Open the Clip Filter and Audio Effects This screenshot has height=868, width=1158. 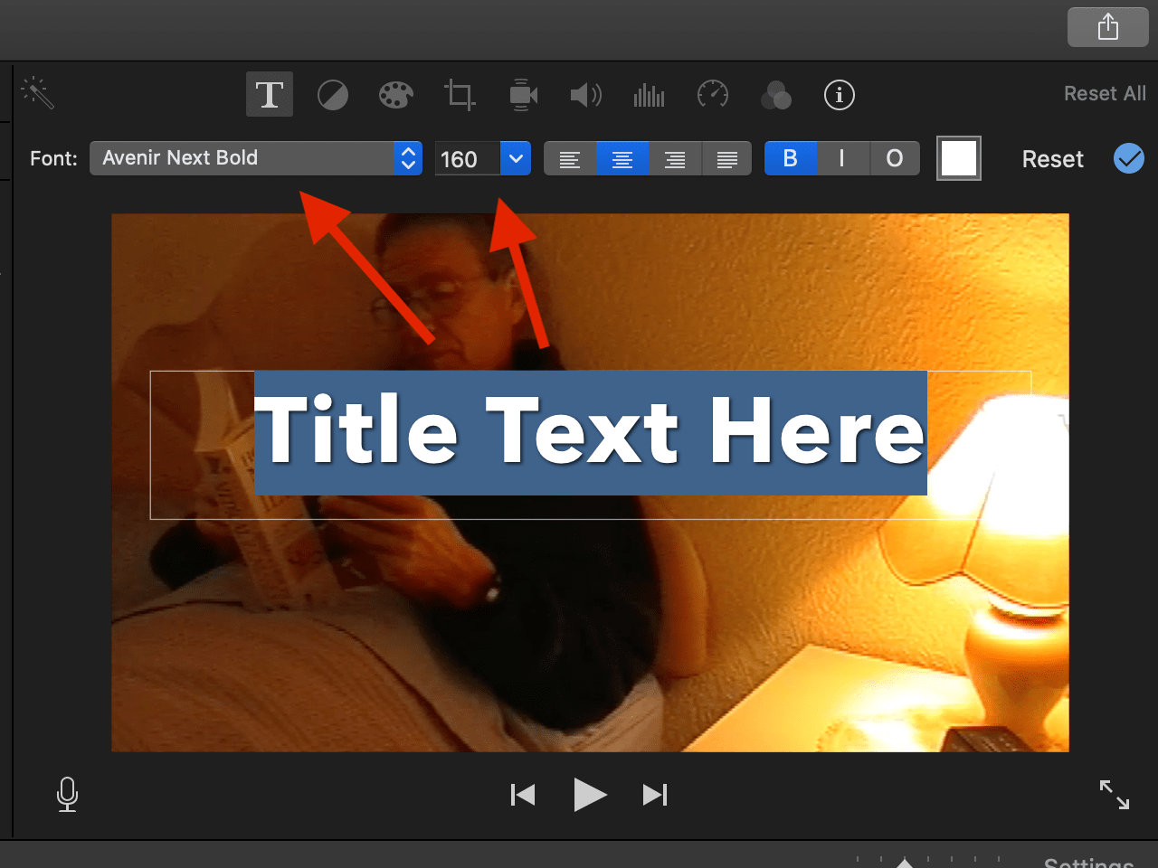(775, 94)
